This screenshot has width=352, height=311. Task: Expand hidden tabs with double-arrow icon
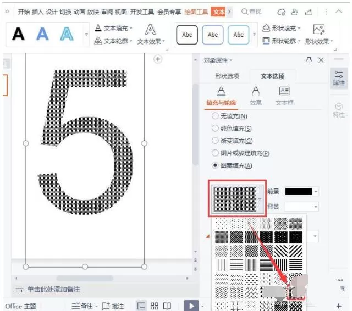click(7, 11)
